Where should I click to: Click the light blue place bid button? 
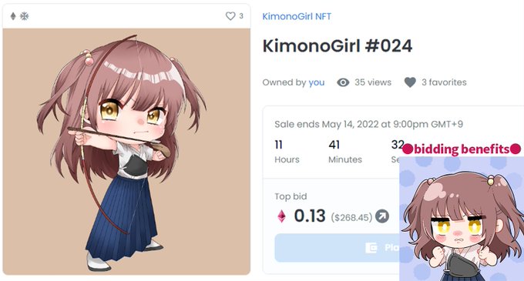(x=337, y=248)
